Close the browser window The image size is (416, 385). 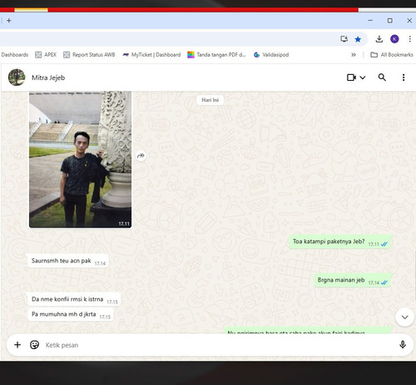coord(409,21)
